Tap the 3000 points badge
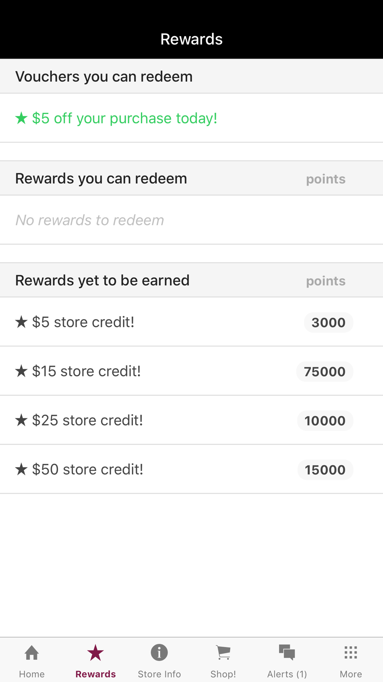This screenshot has height=682, width=383. (328, 323)
